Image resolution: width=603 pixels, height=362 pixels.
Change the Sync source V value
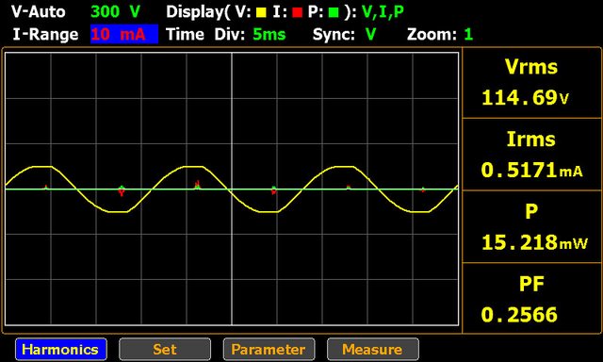(370, 34)
